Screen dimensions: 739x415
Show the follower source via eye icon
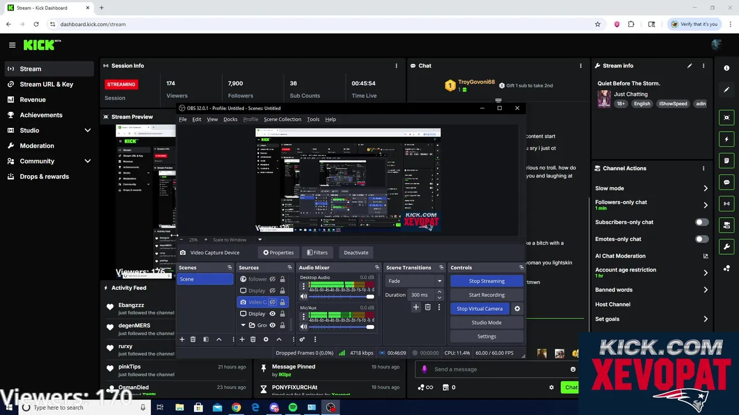point(273,279)
